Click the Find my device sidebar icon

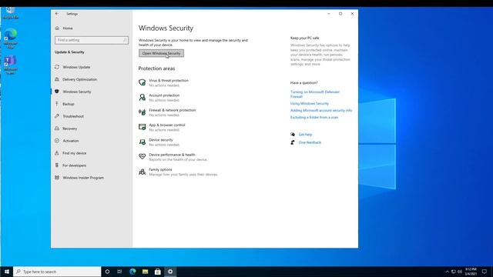(57, 152)
